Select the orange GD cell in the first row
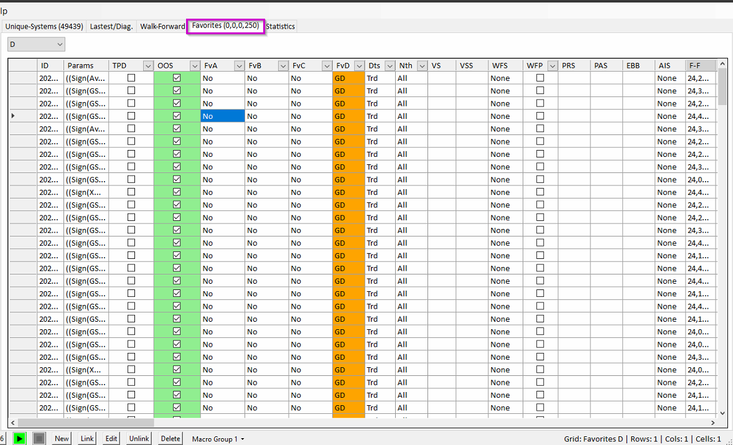733x445 pixels. (x=348, y=78)
